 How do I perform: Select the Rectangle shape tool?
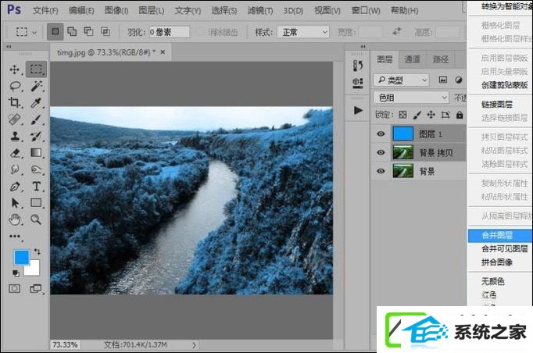tap(37, 203)
